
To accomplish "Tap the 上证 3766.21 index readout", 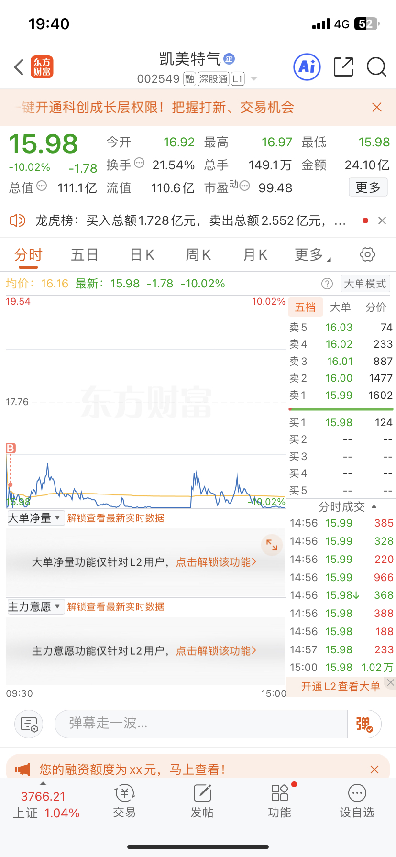I will pos(45,804).
